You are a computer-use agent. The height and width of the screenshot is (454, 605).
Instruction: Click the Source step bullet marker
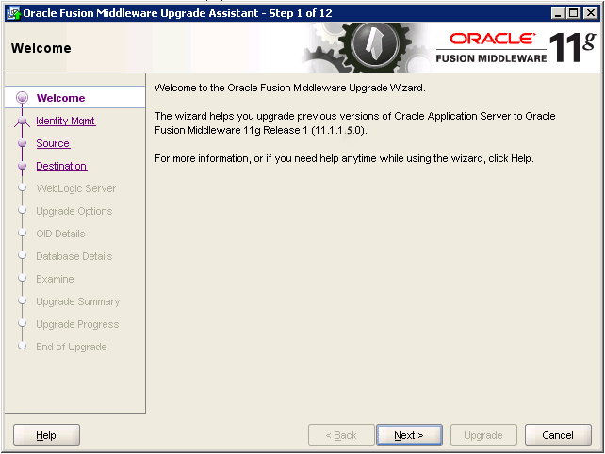[x=22, y=143]
